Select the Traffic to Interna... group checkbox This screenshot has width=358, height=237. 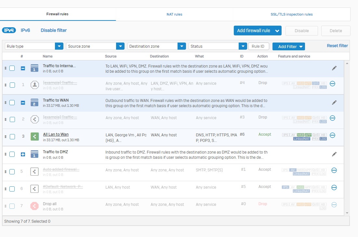(x=12, y=68)
